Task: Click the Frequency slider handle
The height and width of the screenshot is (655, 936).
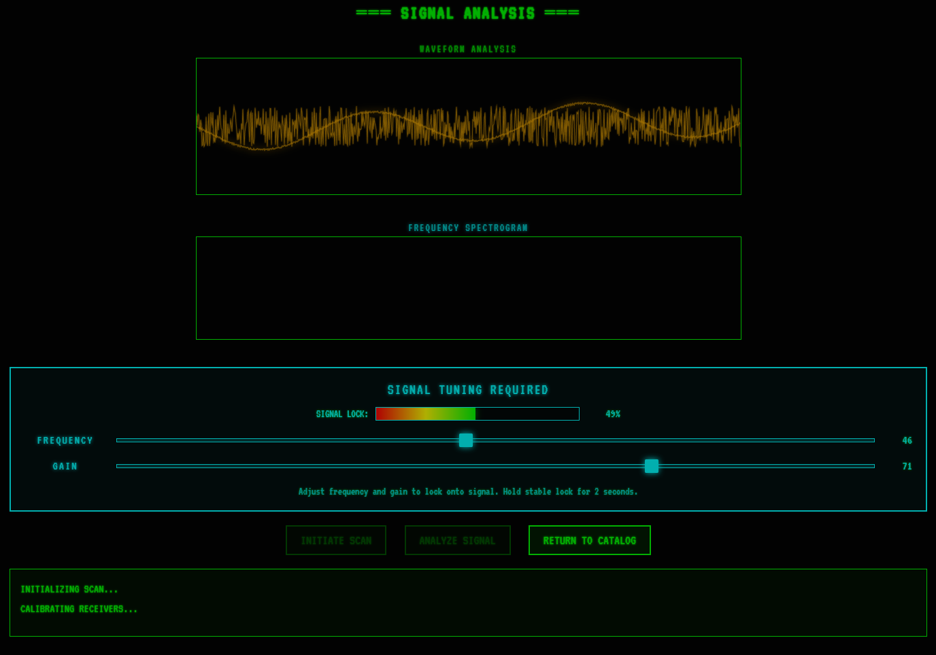Action: pyautogui.click(x=466, y=440)
